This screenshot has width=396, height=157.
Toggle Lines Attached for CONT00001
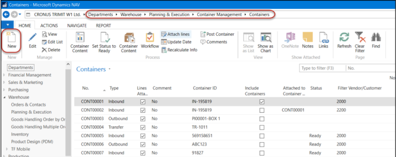(x=143, y=102)
